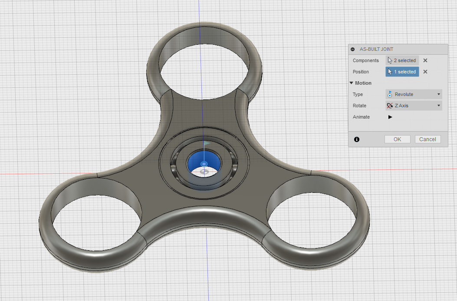Confirm the joint with OK
The image size is (457, 301).
pyautogui.click(x=397, y=139)
